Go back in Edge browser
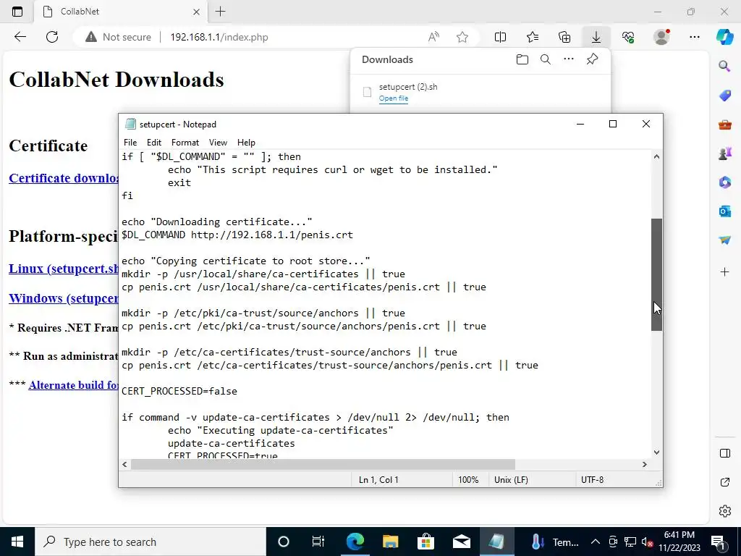741x556 pixels. (x=20, y=37)
